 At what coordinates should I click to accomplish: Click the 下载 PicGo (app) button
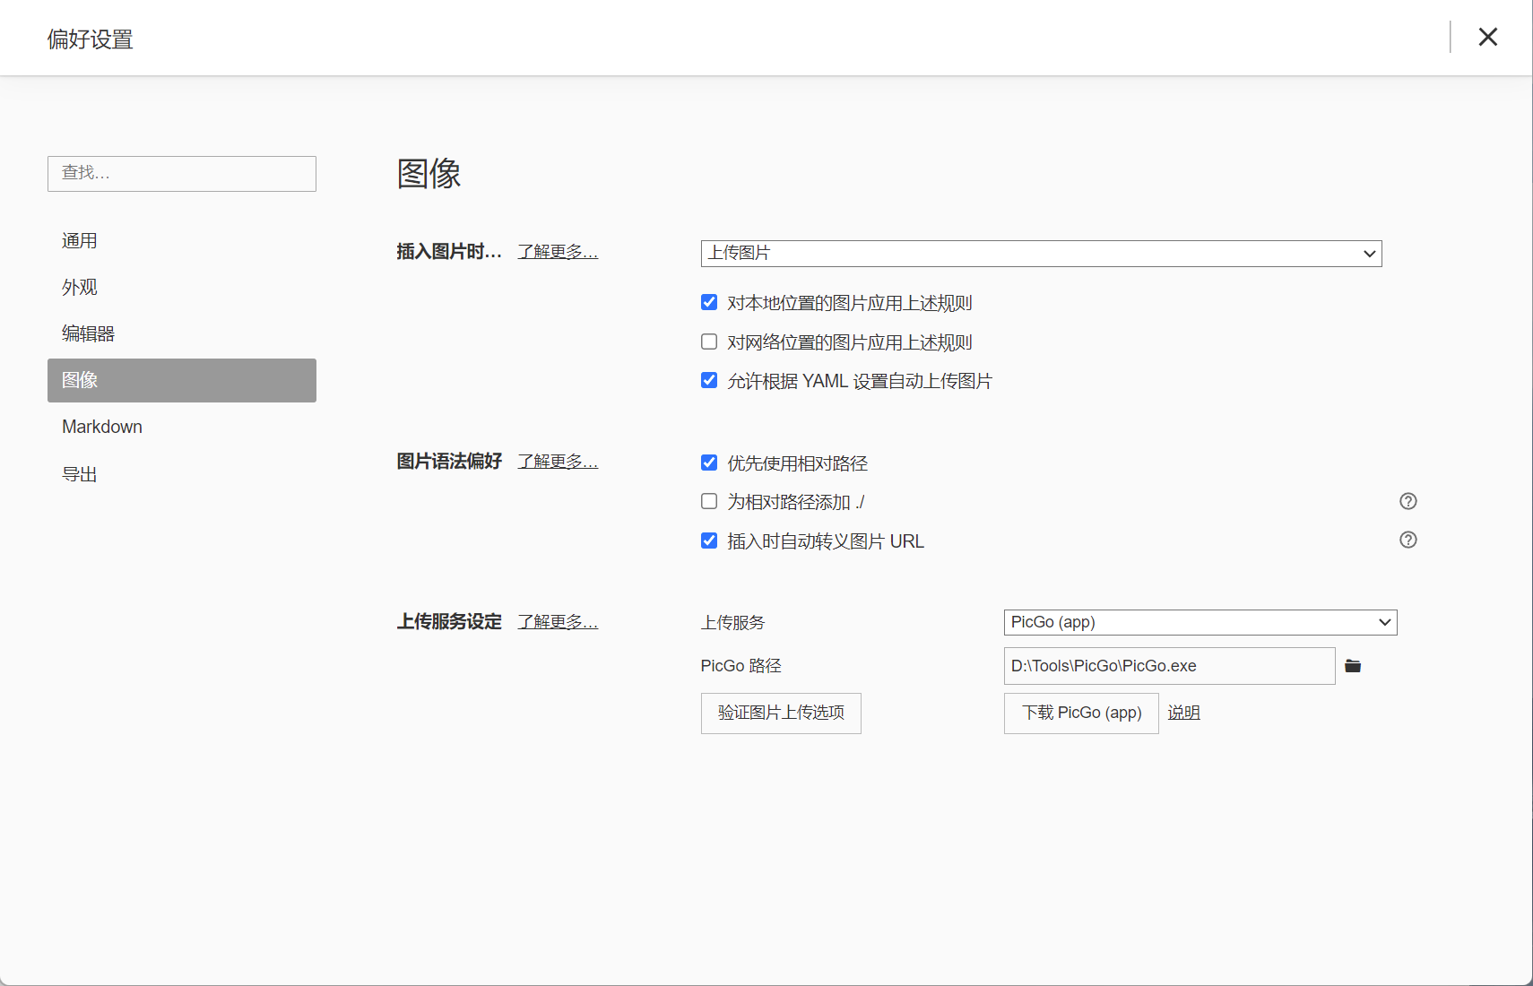point(1081,714)
